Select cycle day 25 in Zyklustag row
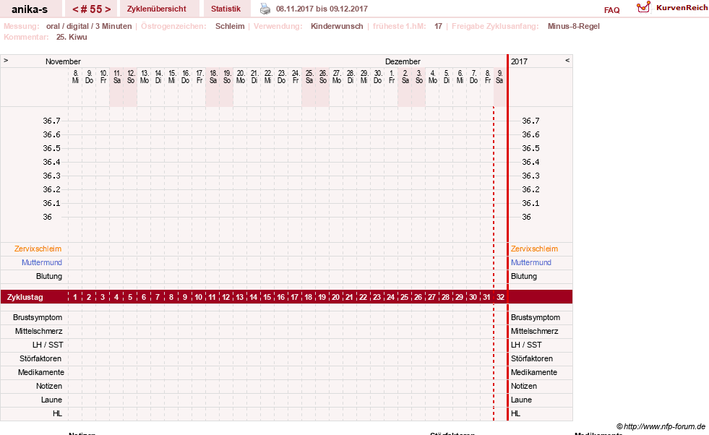The height and width of the screenshot is (435, 709). pos(404,297)
